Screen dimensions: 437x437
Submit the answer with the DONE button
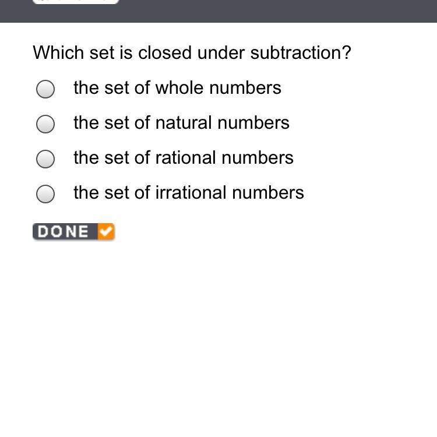(73, 231)
